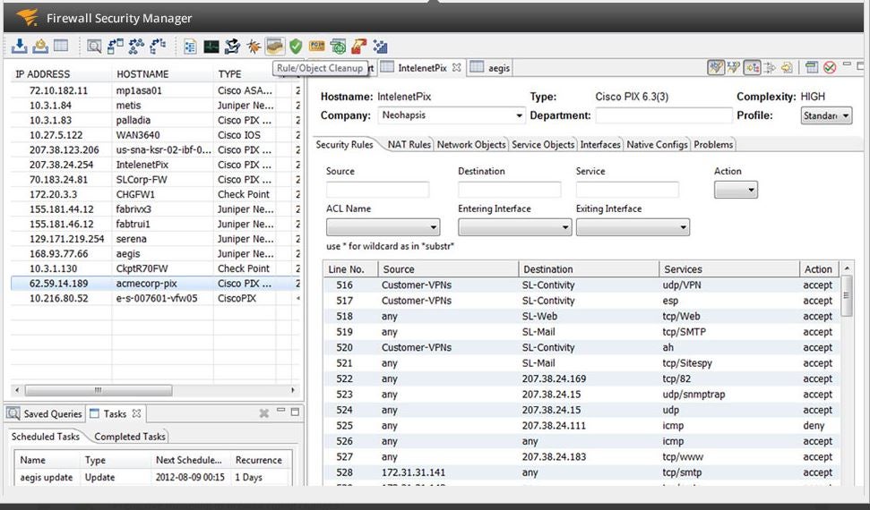The height and width of the screenshot is (510, 870).
Task: Clear tasks using the grey X icon
Action: pos(264,413)
